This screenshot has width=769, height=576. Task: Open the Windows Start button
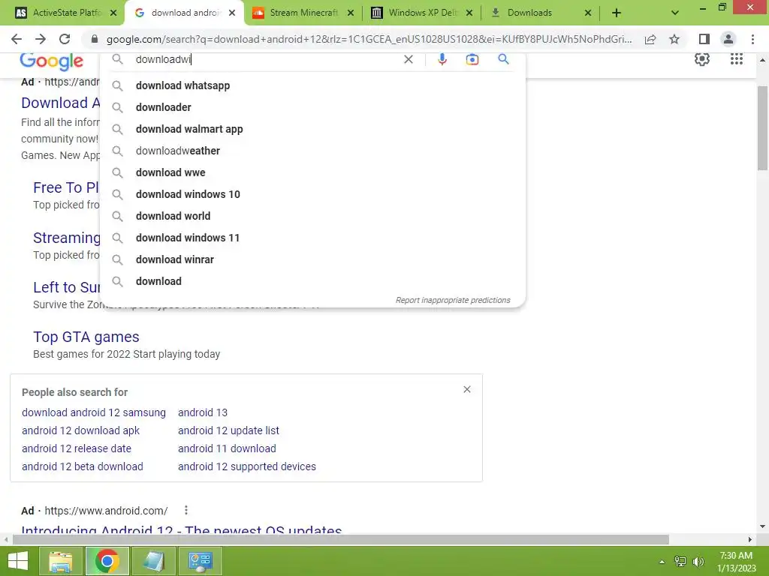18,561
